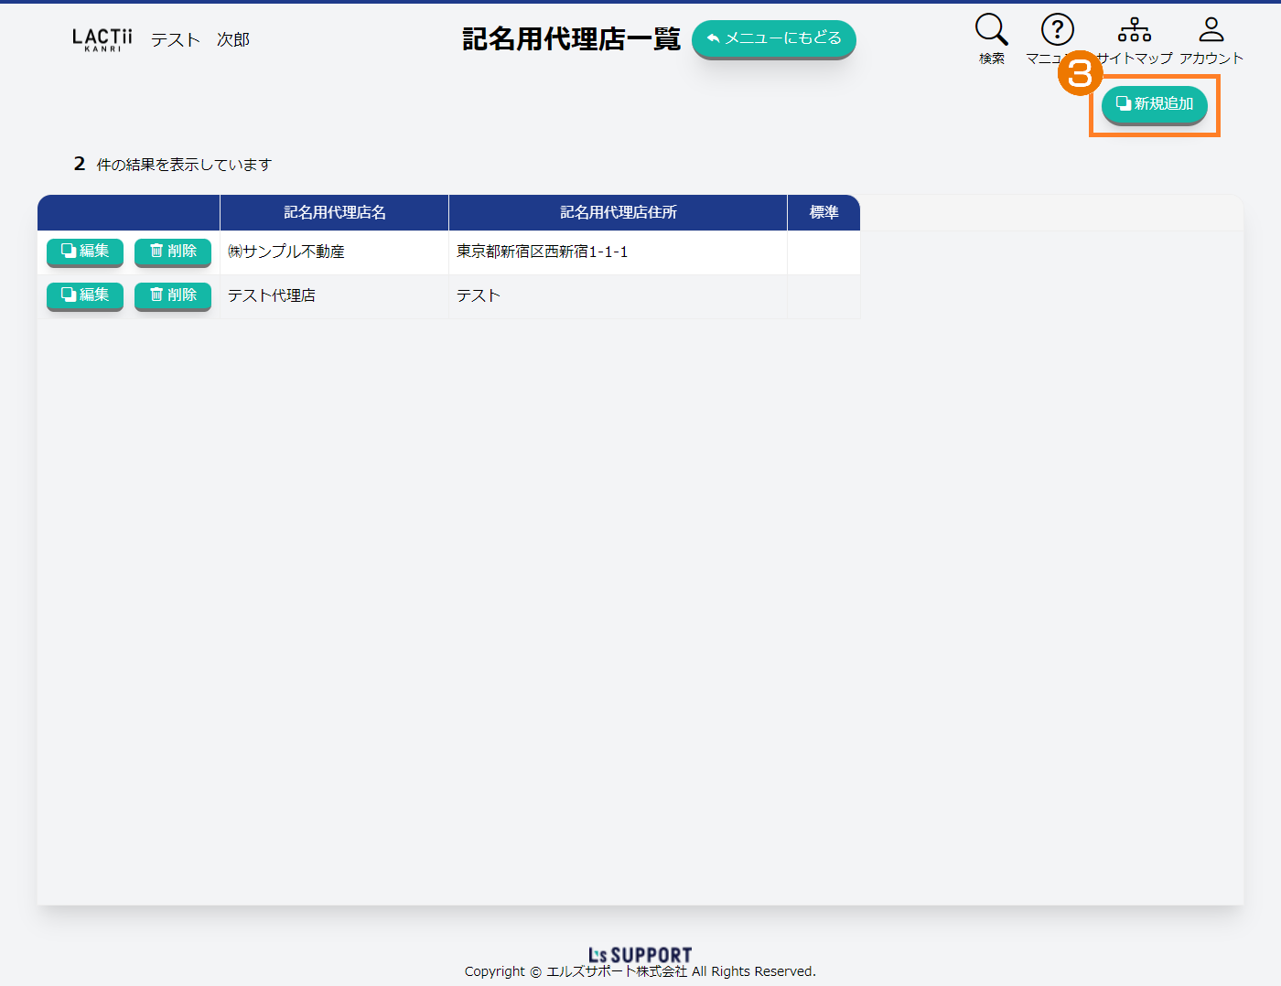Edit the ㈱サンプル不動産 row
Viewport: 1281px width, 986px height.
pyautogui.click(x=85, y=252)
